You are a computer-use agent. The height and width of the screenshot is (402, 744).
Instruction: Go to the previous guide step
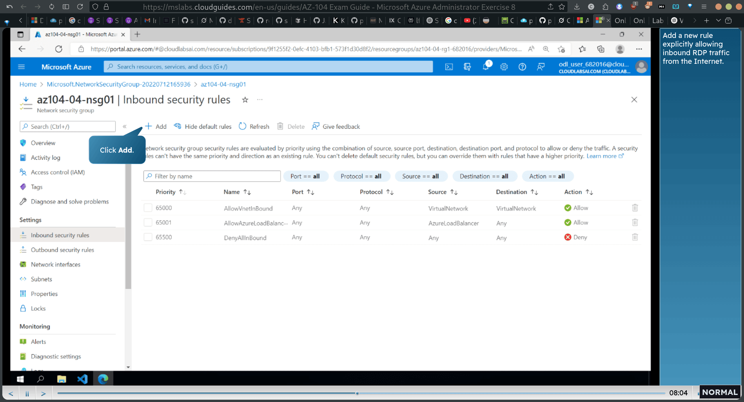click(11, 393)
